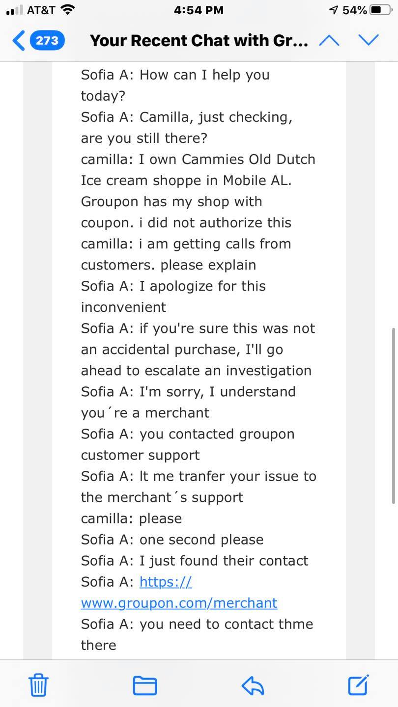The image size is (398, 707).
Task: Tap the email subject title in header
Action: coord(199,40)
